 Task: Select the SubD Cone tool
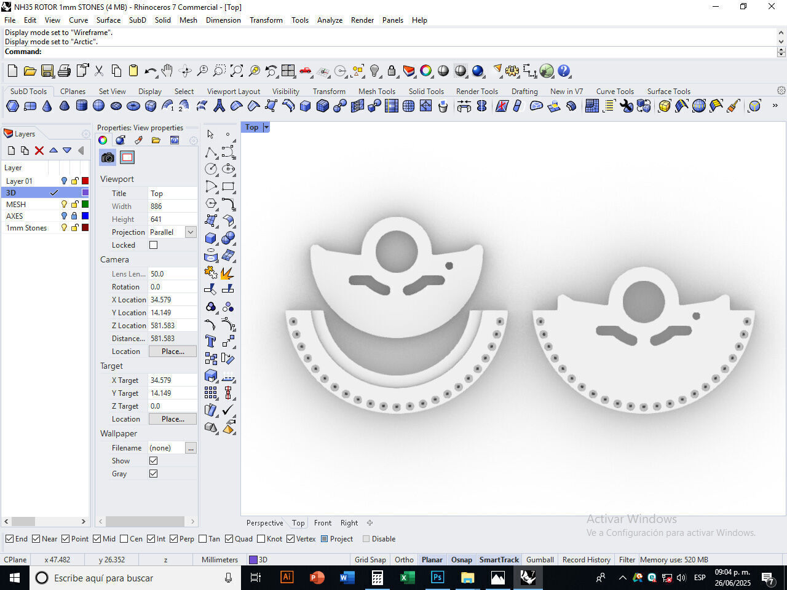[x=47, y=106]
